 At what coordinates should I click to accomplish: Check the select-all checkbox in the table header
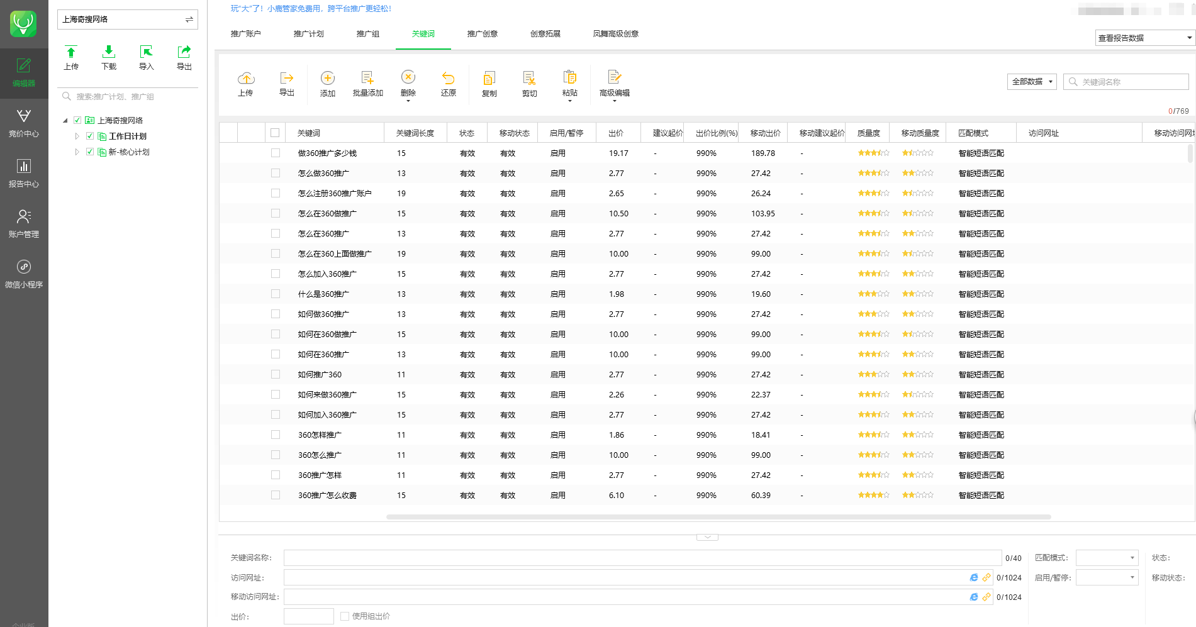(x=275, y=133)
